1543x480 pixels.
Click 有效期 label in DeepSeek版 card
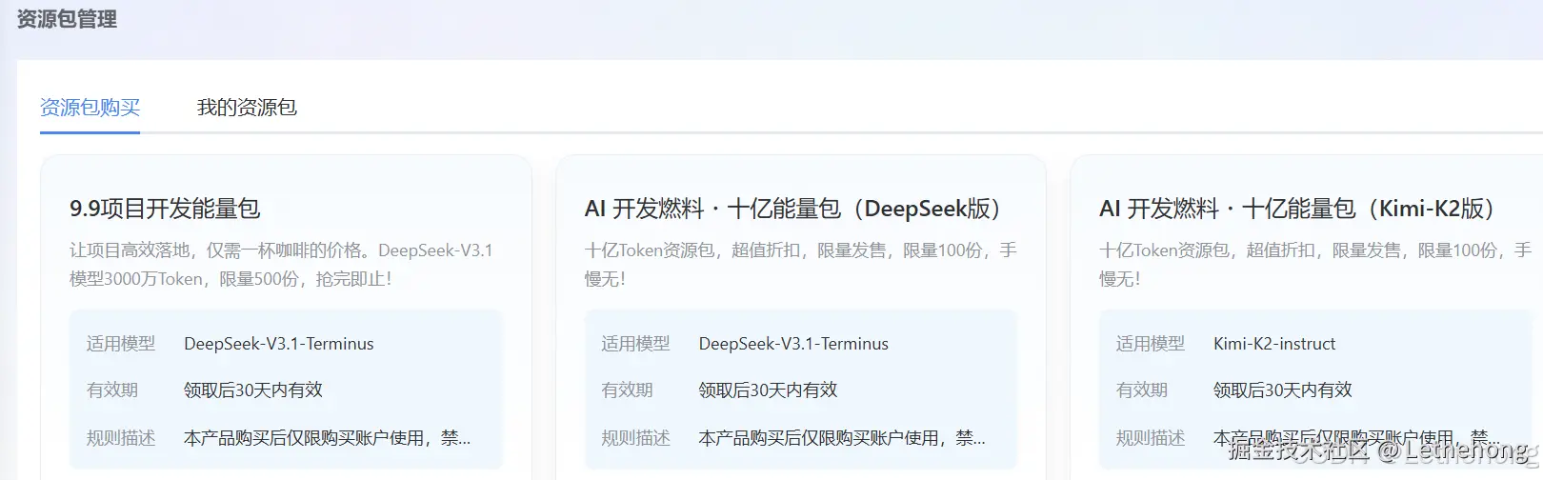(x=627, y=390)
